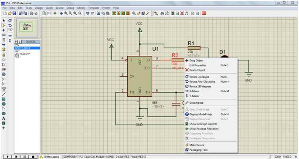Click the rotate anti-clockwise button beside the overview
This screenshot has width=299, height=159.
coord(10,25)
